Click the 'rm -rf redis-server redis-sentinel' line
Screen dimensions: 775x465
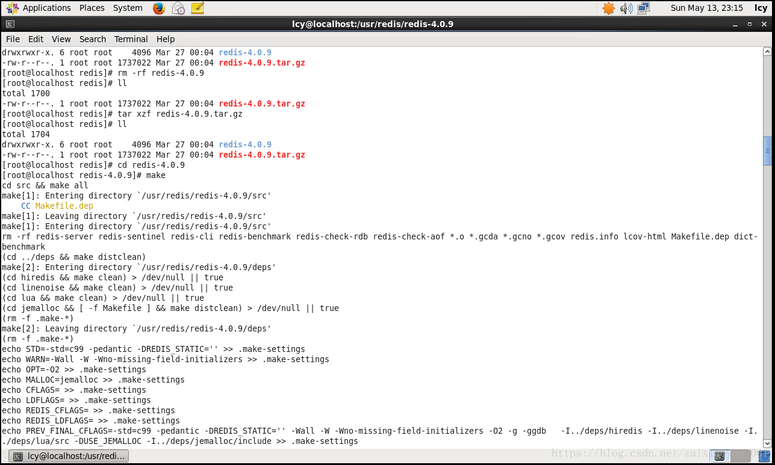pyautogui.click(x=380, y=242)
